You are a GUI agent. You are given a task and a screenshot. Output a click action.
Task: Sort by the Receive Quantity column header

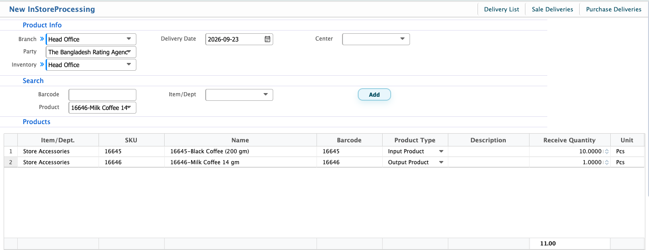(569, 140)
